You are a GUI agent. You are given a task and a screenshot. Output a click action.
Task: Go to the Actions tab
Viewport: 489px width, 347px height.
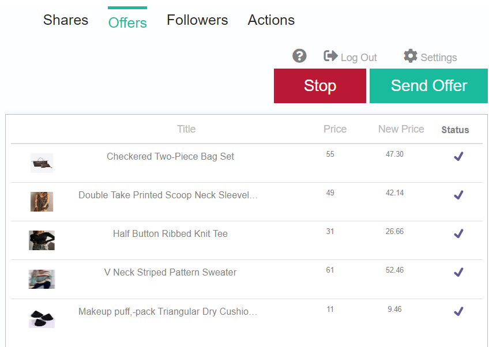[x=271, y=20]
